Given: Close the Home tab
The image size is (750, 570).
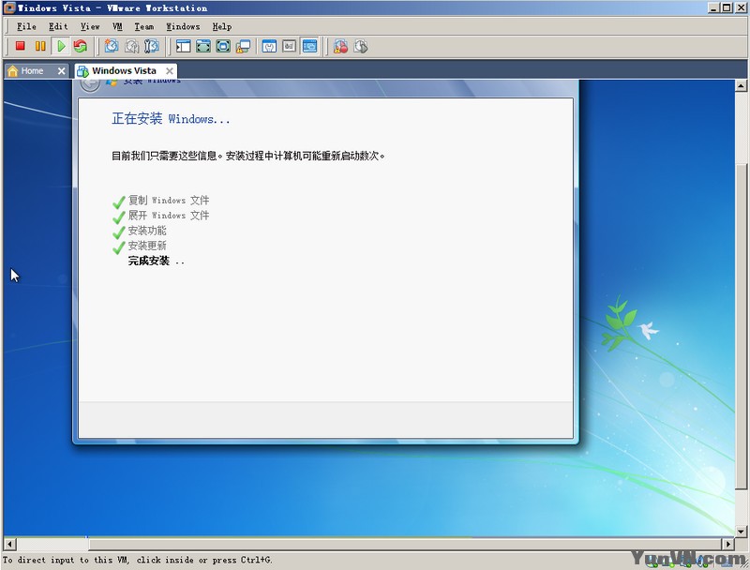Looking at the screenshot, I should [61, 70].
